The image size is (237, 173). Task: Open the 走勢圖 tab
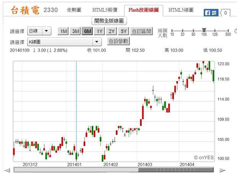[74, 10]
